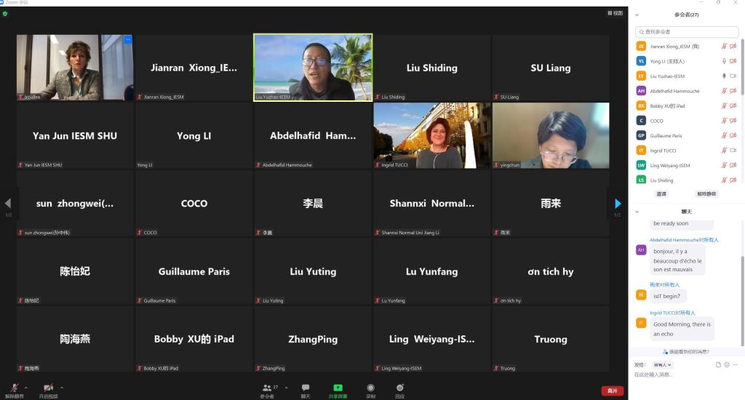This screenshot has height=400, width=745.
Task: Go to next gallery page with right arrow
Action: pos(618,204)
